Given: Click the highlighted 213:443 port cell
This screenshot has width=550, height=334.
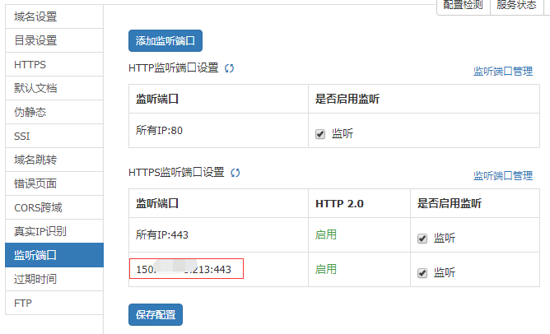Looking at the screenshot, I should coord(187,269).
